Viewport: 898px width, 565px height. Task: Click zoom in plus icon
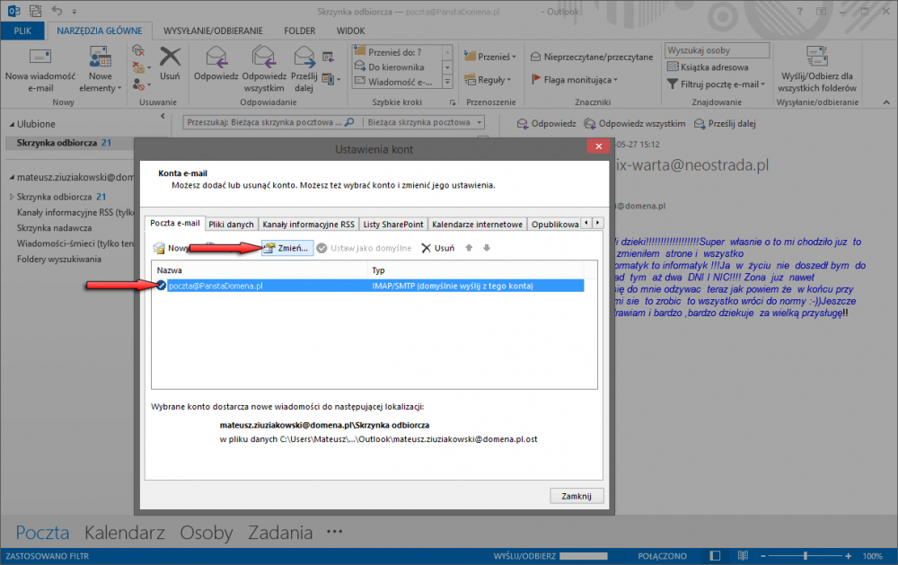(849, 556)
